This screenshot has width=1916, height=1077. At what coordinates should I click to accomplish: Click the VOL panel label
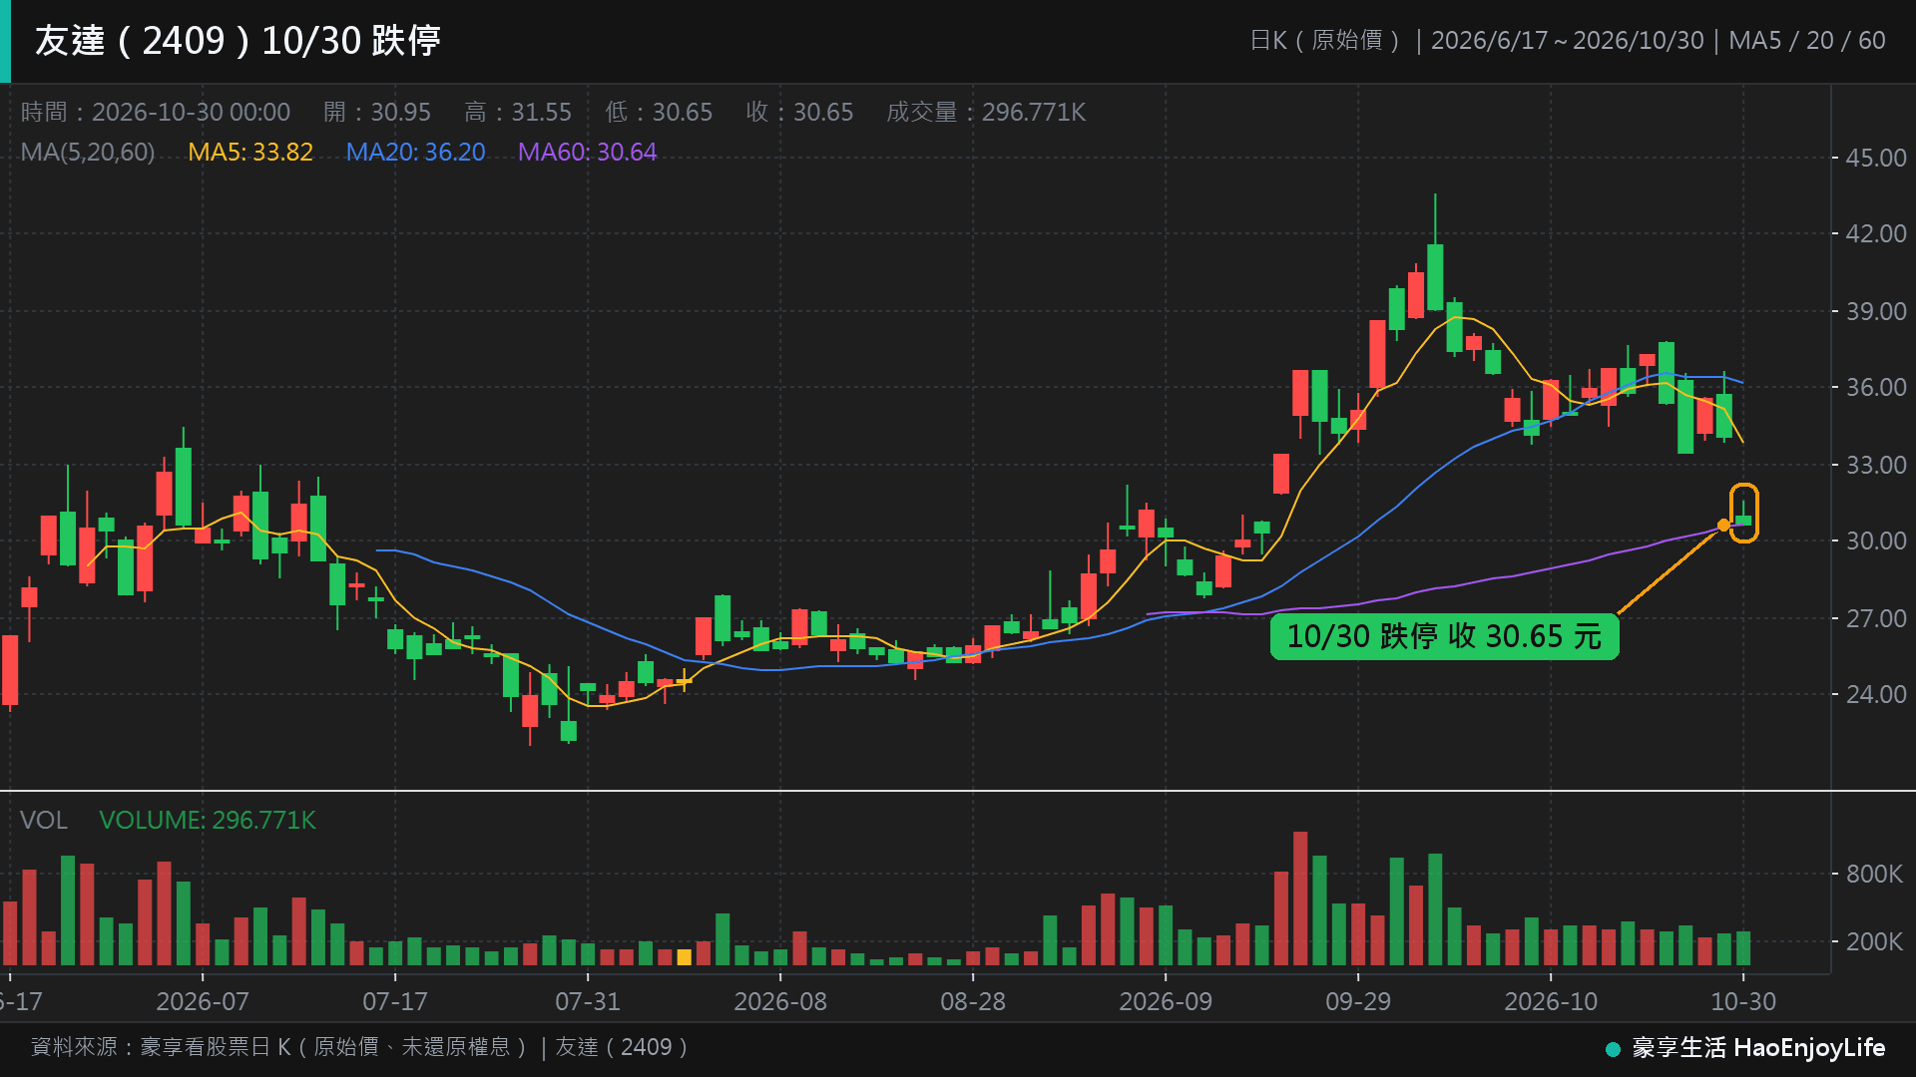coord(44,820)
